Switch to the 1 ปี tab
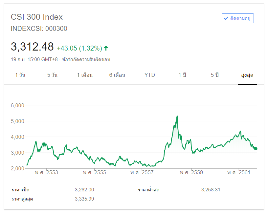Image resolution: width=269 pixels, height=214 pixels. pyautogui.click(x=182, y=75)
